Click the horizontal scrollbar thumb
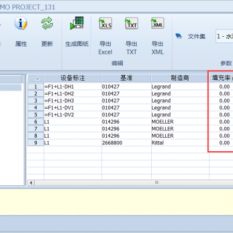 (x=134, y=183)
